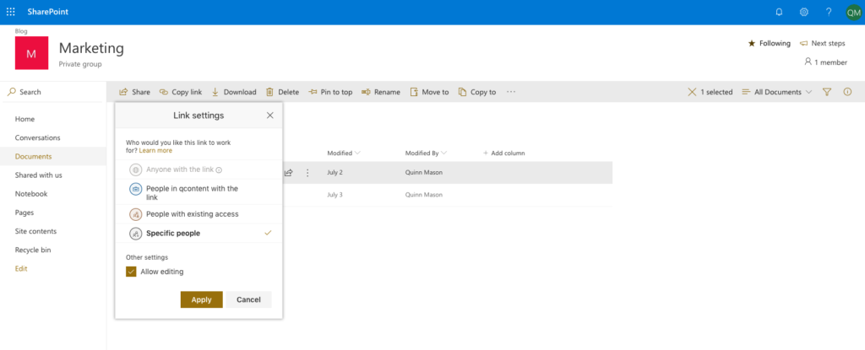Expand the All Documents view dropdown
The width and height of the screenshot is (865, 350).
tap(777, 92)
